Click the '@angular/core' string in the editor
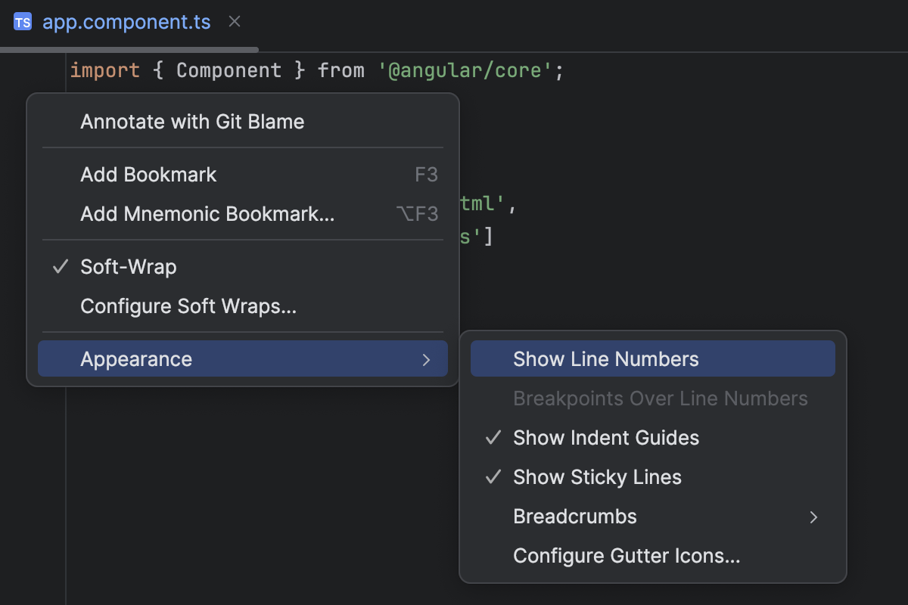 tap(462, 70)
